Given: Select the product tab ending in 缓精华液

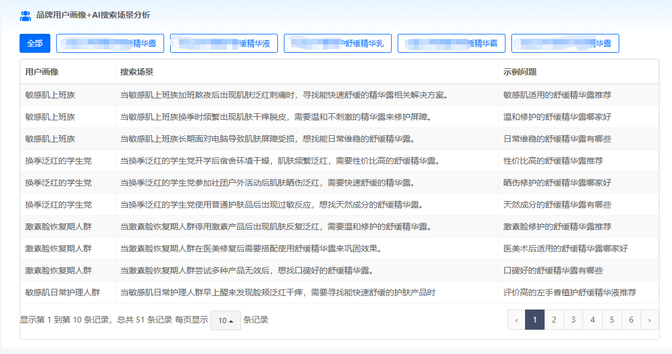Looking at the screenshot, I should [224, 43].
